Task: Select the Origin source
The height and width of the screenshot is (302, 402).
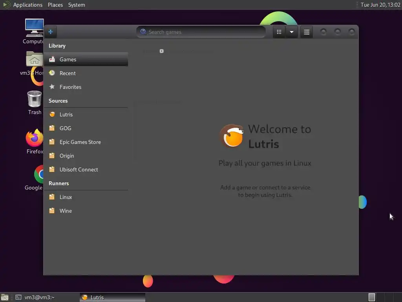Action: coord(86,156)
